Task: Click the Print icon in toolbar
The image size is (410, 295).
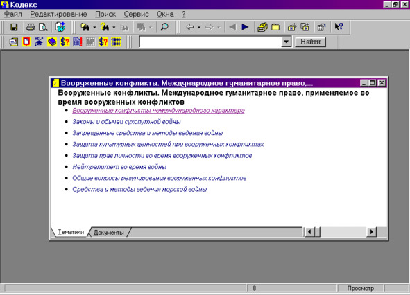Action: (x=31, y=27)
